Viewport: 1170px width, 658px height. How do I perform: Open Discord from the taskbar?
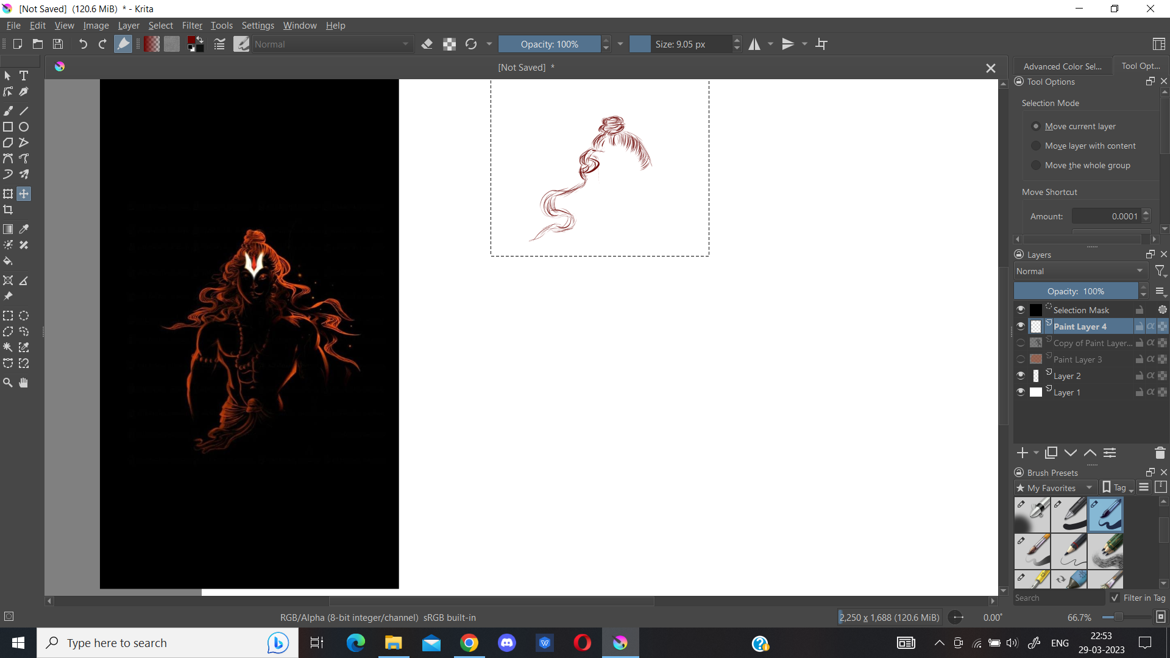point(506,643)
